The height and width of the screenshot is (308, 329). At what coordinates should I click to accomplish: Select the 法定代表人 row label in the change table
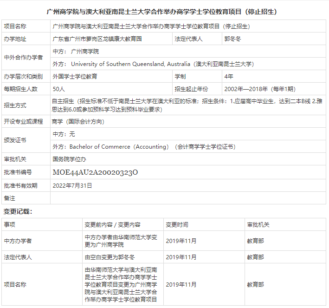18,257
